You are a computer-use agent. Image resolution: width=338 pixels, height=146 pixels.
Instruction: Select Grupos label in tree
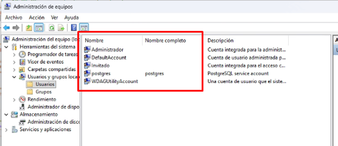[43, 92]
